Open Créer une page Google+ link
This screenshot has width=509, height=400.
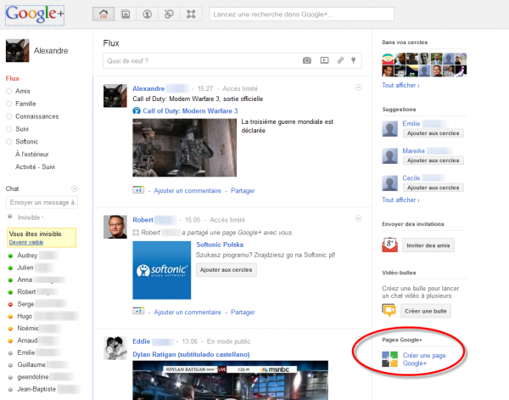coord(424,359)
